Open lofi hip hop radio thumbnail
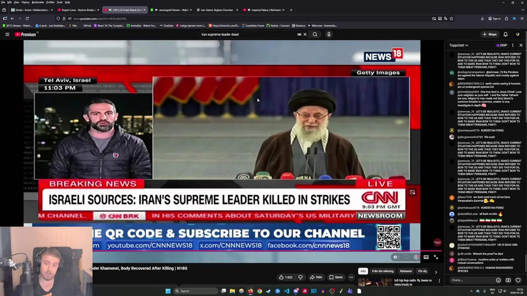 [x=375, y=282]
